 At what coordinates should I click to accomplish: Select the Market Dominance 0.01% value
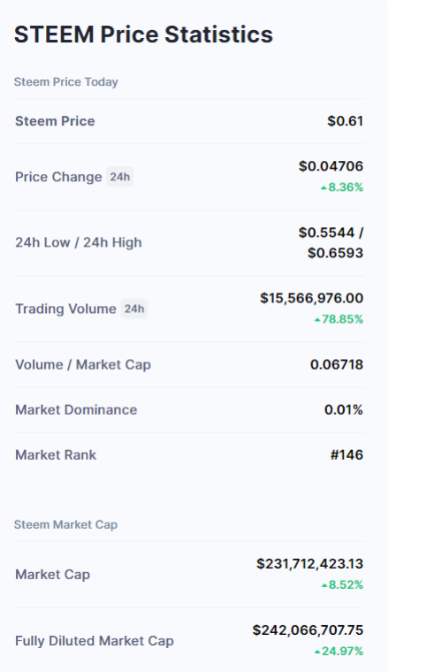344,409
